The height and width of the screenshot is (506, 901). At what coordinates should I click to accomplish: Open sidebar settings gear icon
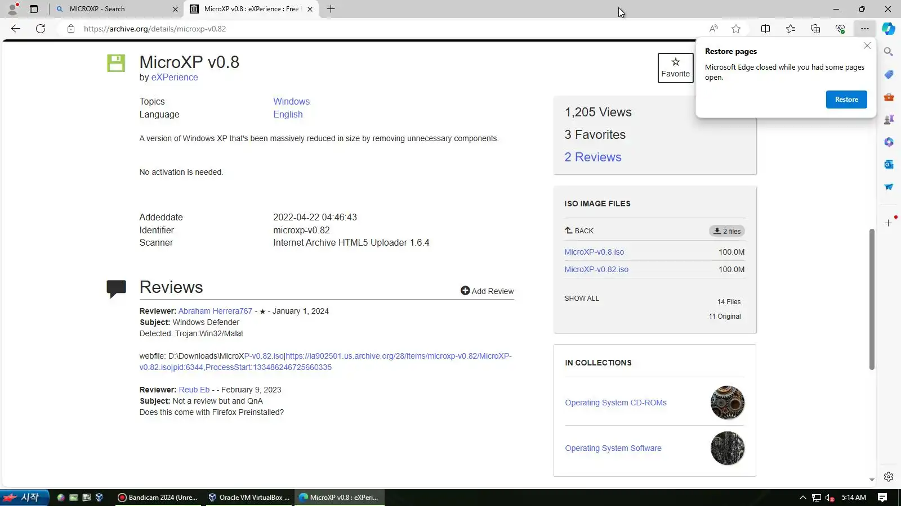pos(889,477)
